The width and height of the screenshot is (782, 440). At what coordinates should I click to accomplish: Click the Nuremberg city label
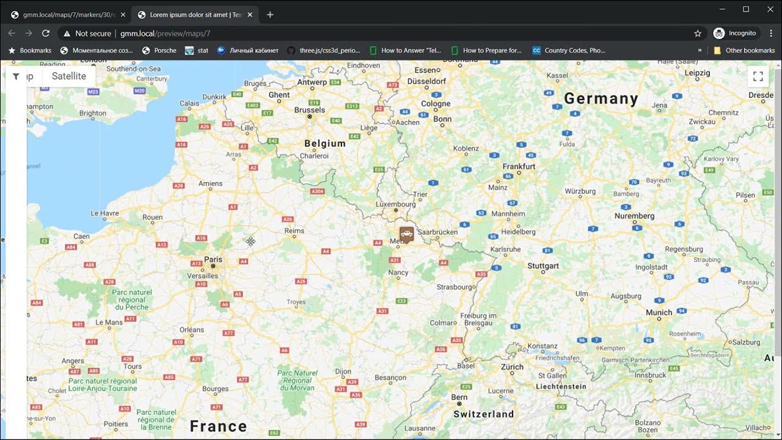tap(634, 216)
